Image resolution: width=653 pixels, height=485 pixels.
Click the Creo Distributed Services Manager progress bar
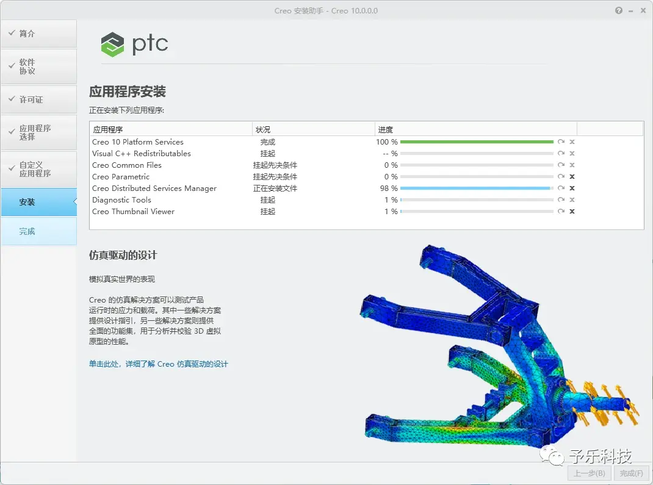(x=477, y=188)
